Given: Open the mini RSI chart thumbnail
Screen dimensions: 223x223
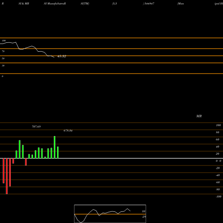Looking at the screenshot, I should tap(110, 214).
